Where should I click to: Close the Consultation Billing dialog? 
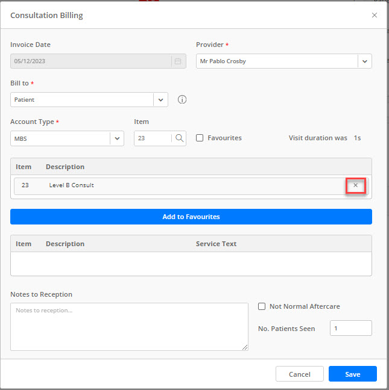(375, 15)
